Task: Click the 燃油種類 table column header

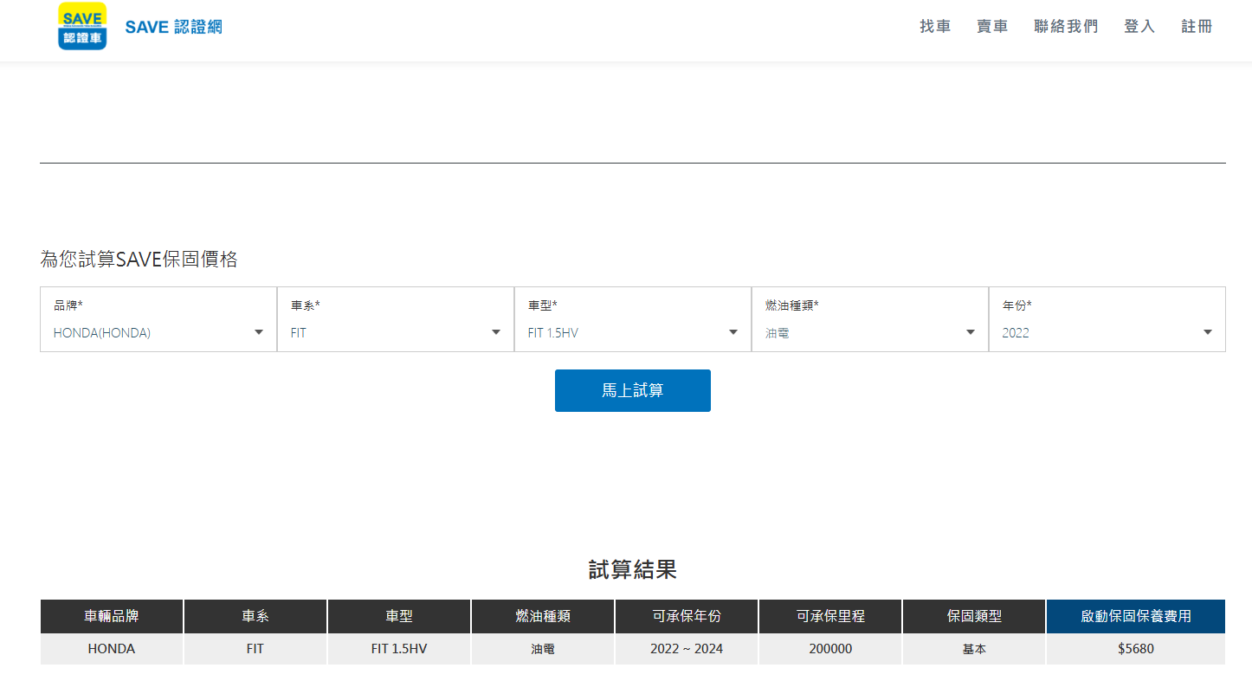Action: (543, 616)
